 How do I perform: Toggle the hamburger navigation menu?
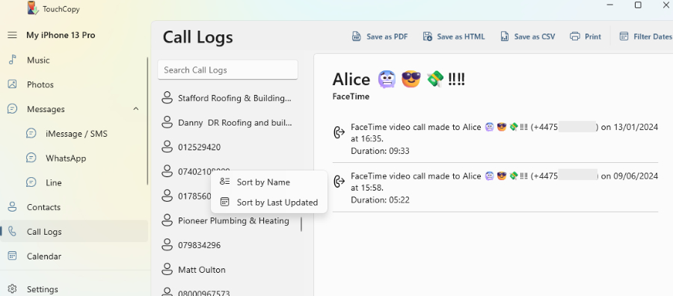point(12,35)
